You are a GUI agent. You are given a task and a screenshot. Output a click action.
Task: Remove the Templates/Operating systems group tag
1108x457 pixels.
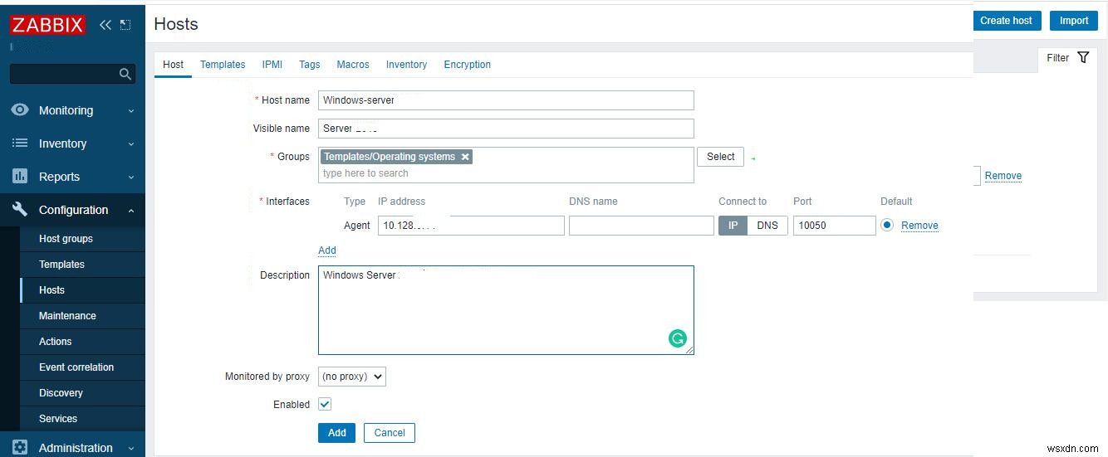(465, 157)
